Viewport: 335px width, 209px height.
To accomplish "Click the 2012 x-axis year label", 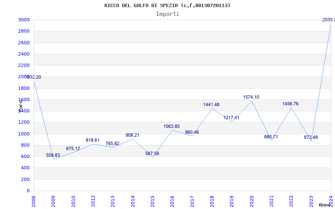I will (x=93, y=201).
